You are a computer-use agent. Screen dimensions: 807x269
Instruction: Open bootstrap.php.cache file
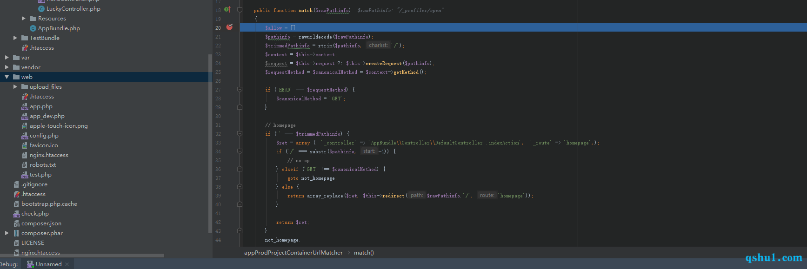(x=49, y=204)
